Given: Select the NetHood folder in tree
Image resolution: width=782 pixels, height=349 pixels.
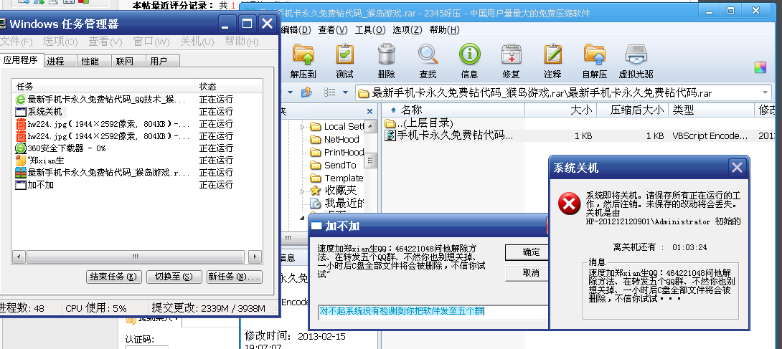Looking at the screenshot, I should click(x=334, y=140).
